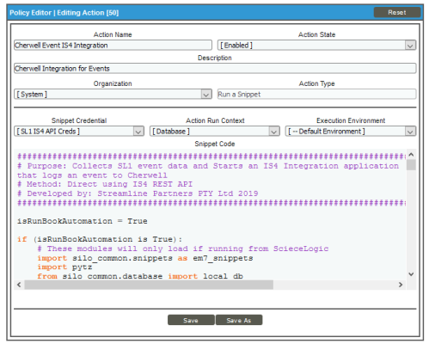
Task: Click the horizontal scroll left arrow
Action: coord(19,285)
